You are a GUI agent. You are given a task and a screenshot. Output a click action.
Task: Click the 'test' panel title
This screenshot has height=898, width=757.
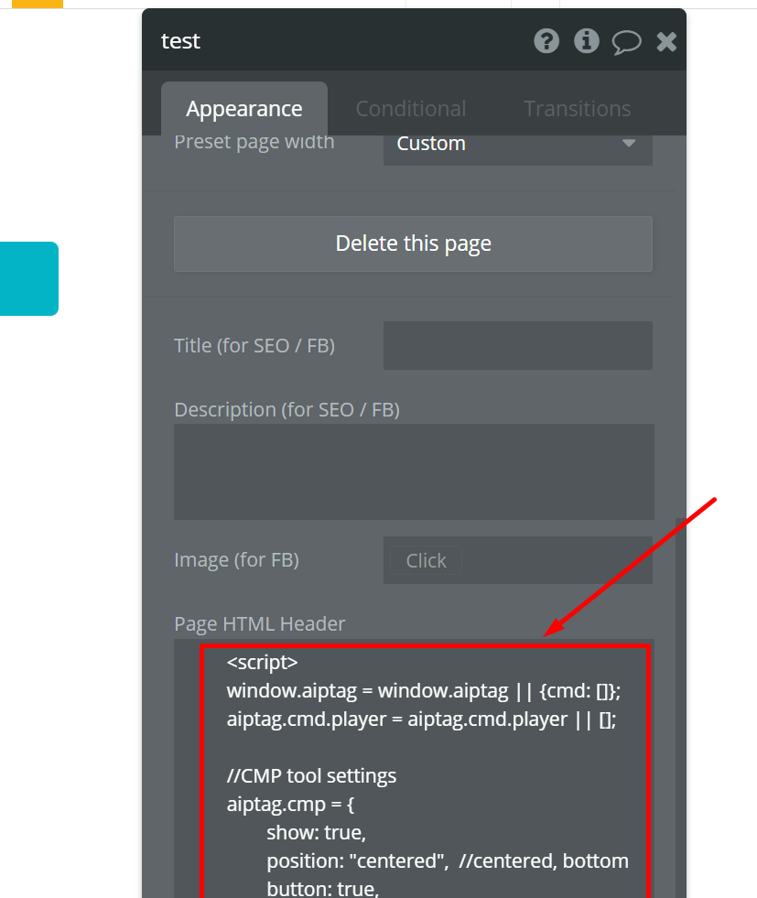tap(180, 41)
